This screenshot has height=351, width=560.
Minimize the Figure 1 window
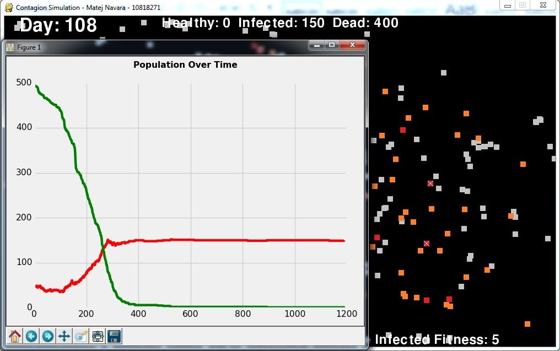[x=317, y=46]
